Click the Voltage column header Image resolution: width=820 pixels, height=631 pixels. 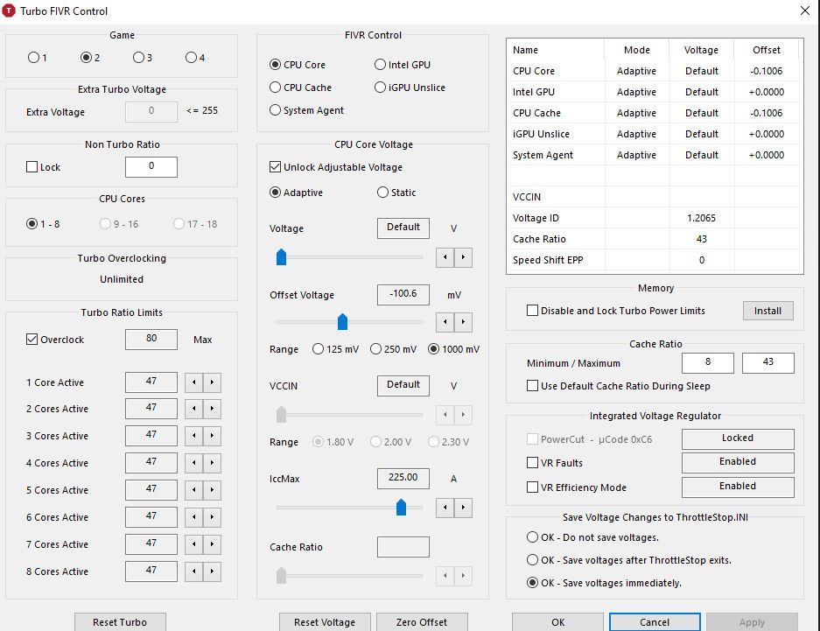(701, 50)
